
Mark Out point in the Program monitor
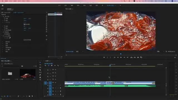[x=110, y=57]
